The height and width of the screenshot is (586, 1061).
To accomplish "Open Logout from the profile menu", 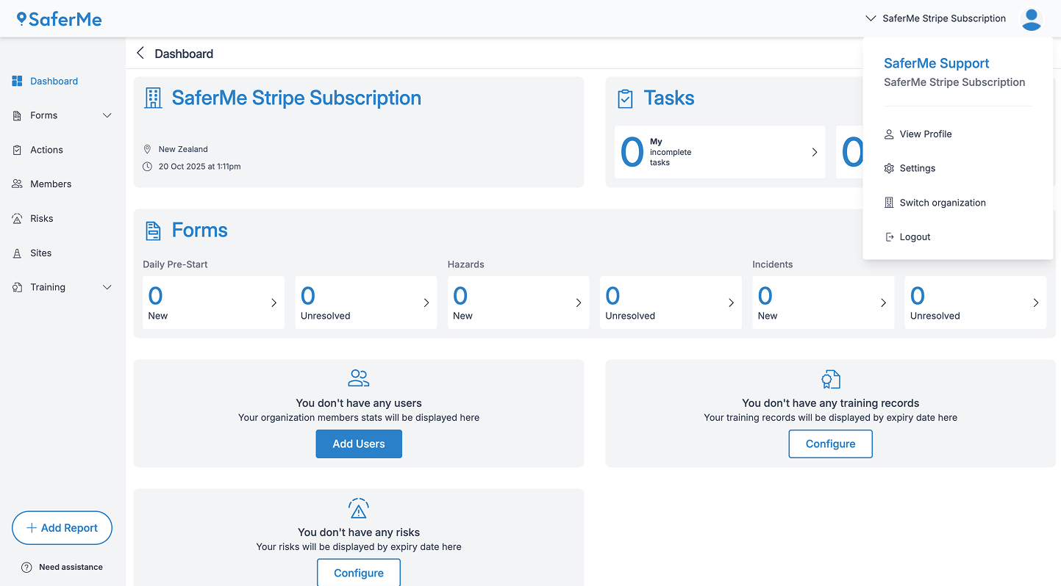I will point(915,236).
